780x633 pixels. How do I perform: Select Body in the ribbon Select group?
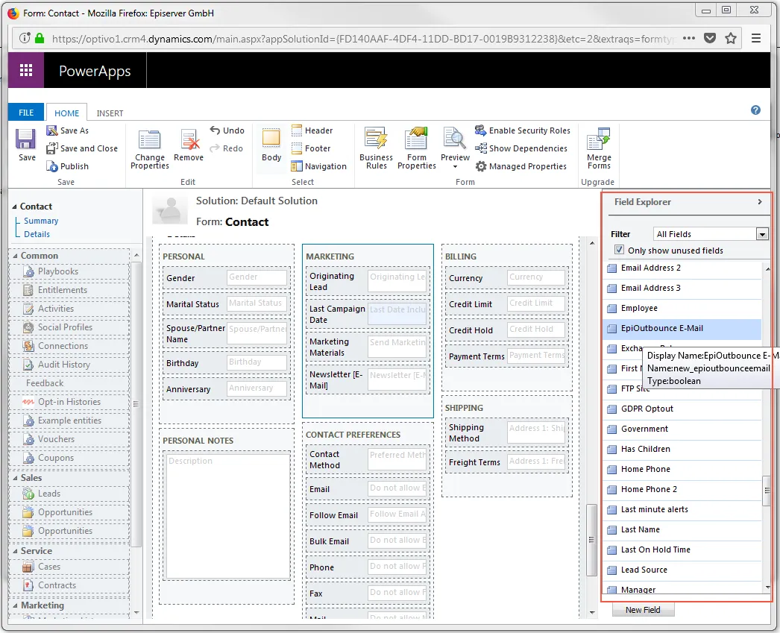tap(271, 145)
